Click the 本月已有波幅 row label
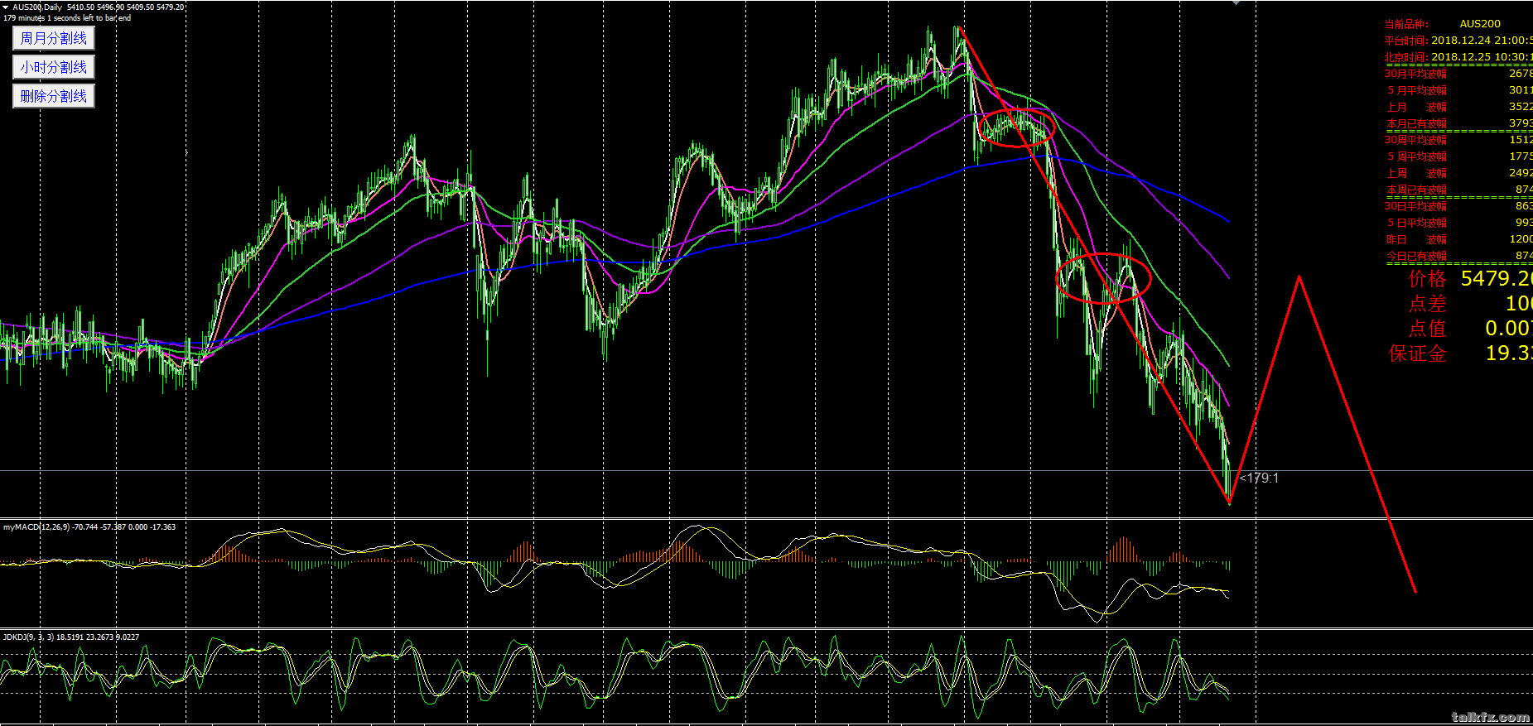Image resolution: width=1533 pixels, height=726 pixels. click(1417, 123)
